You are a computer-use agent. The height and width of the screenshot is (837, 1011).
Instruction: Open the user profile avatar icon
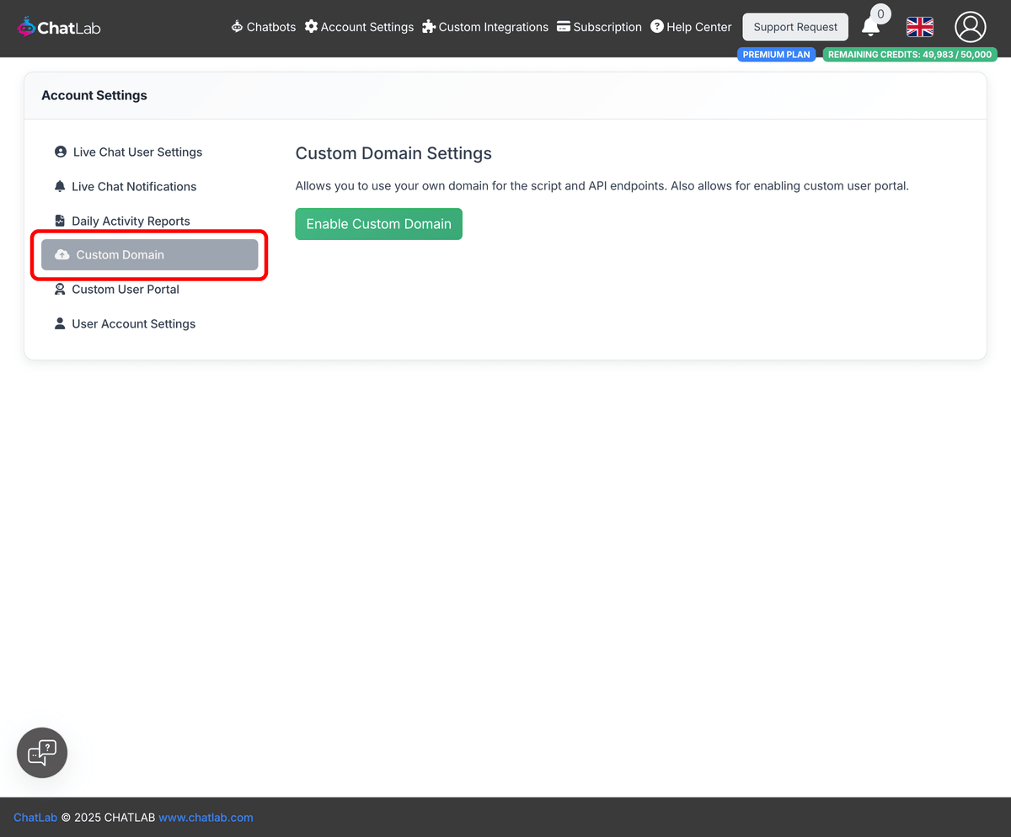click(x=970, y=27)
